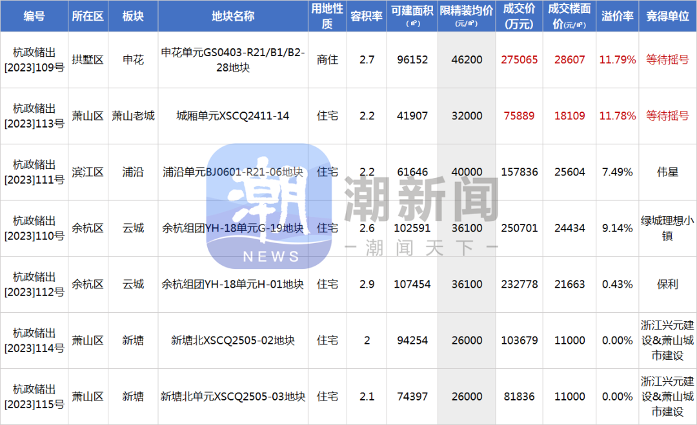Select the 绿城理想小镇 winner cell
The image size is (697, 425).
(x=668, y=228)
